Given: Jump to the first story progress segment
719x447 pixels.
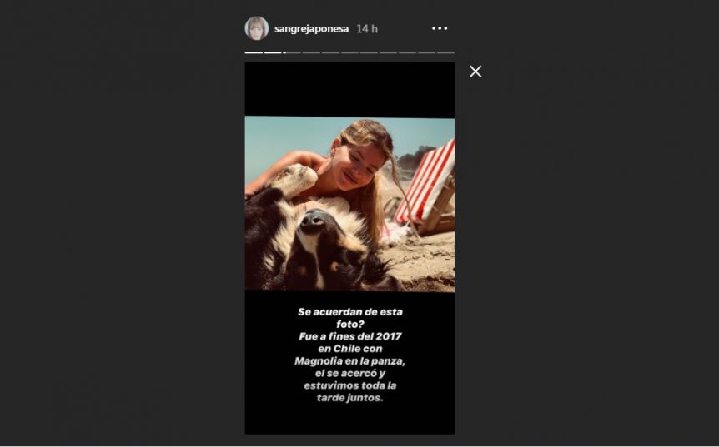Looking at the screenshot, I should pyautogui.click(x=254, y=52).
